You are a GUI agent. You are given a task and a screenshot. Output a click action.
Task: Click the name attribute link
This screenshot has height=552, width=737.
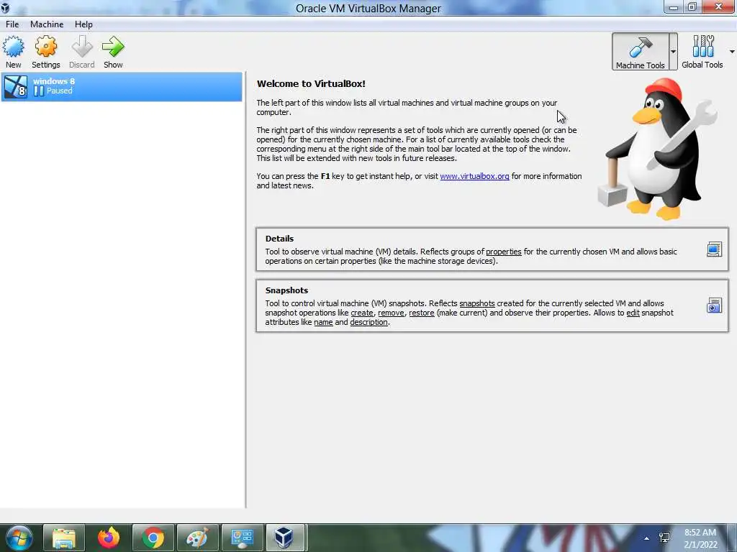point(323,322)
